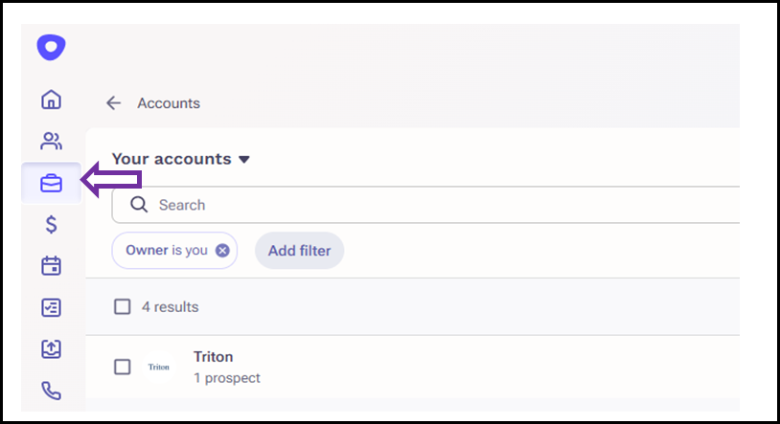Screen dimensions: 780x424
Task: Click the Accounts breadcrumb title
Action: [169, 103]
